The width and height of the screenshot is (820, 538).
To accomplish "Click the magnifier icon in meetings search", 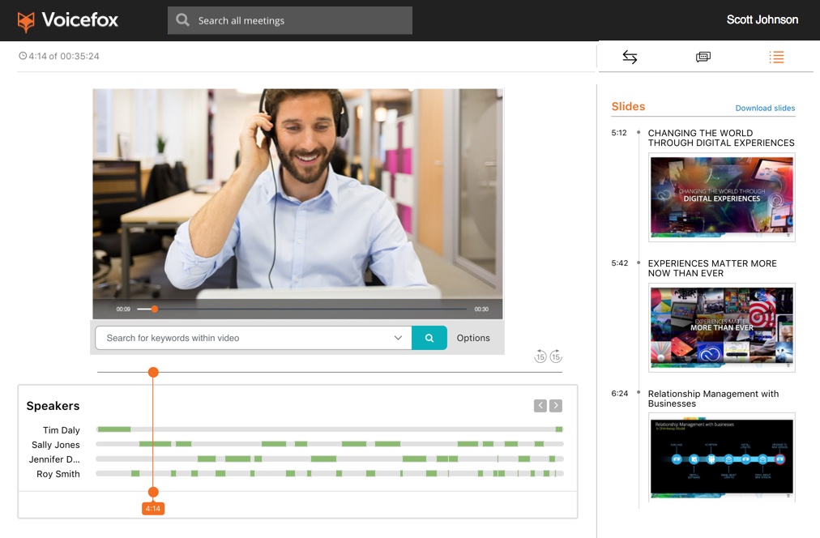I will point(183,21).
